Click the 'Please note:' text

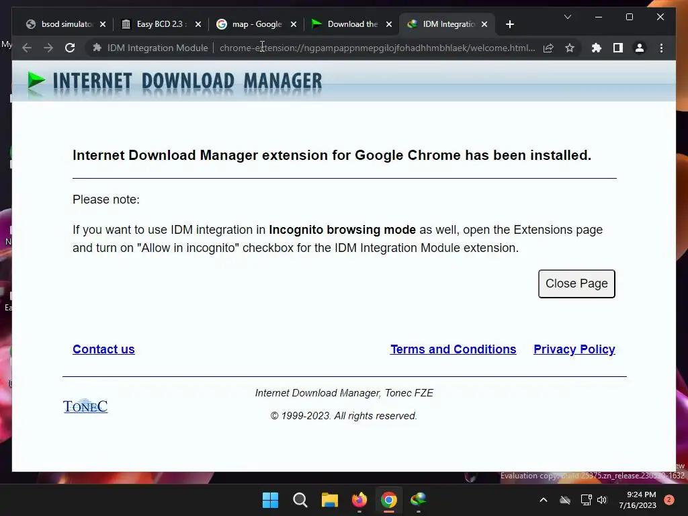105,200
